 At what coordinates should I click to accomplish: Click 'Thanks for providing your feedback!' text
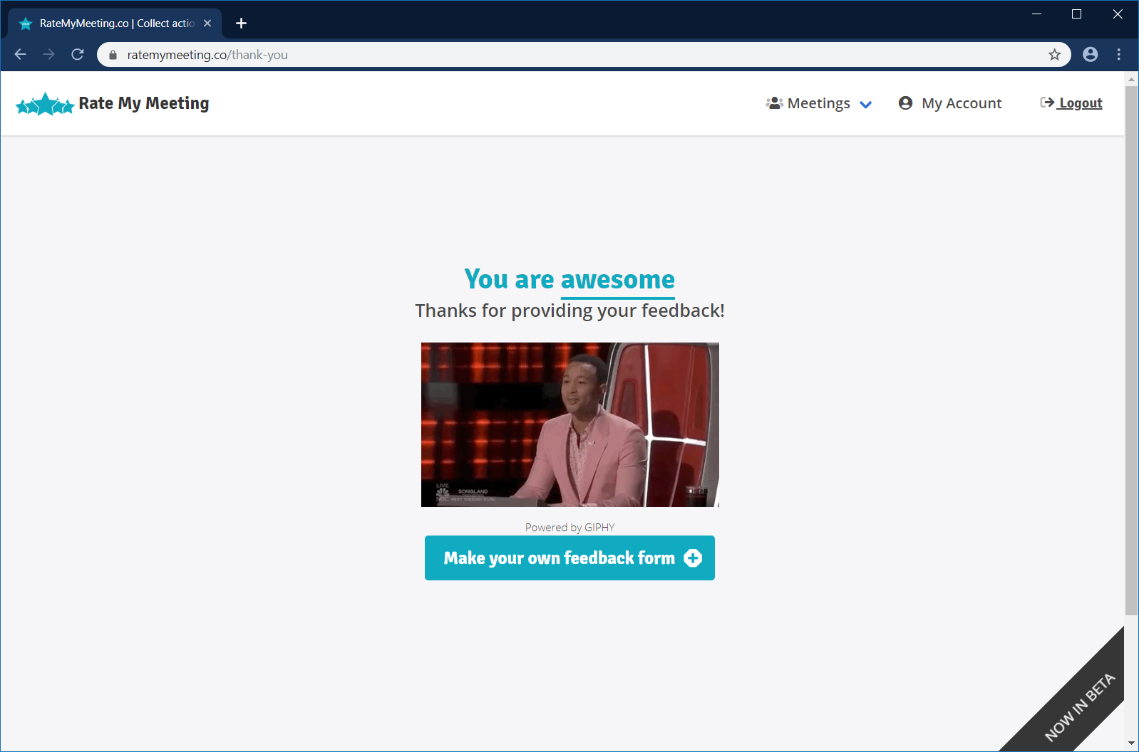[570, 311]
